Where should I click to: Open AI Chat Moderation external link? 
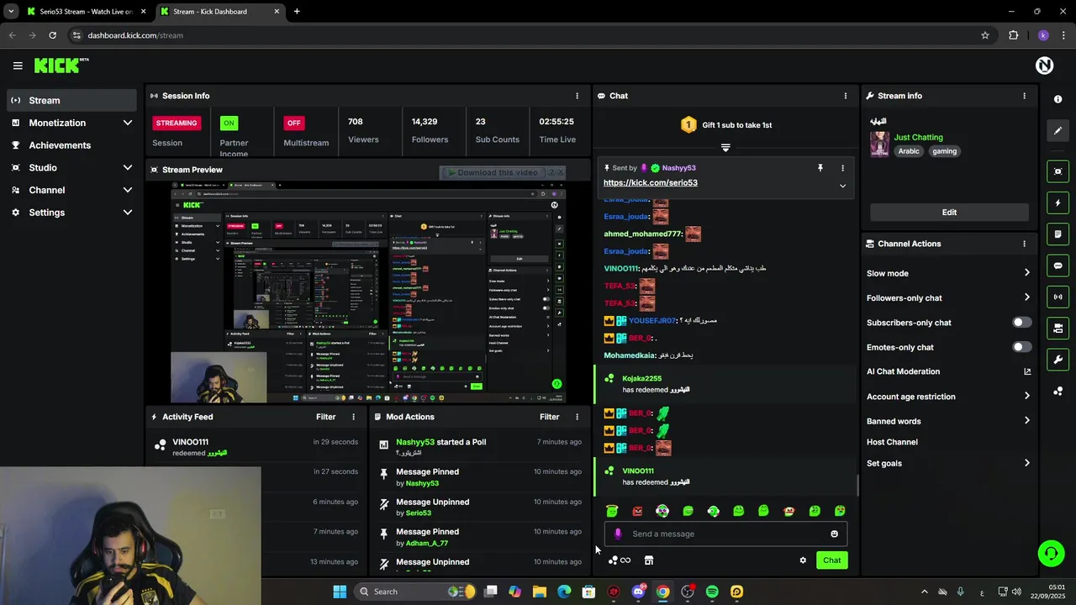click(x=1027, y=371)
